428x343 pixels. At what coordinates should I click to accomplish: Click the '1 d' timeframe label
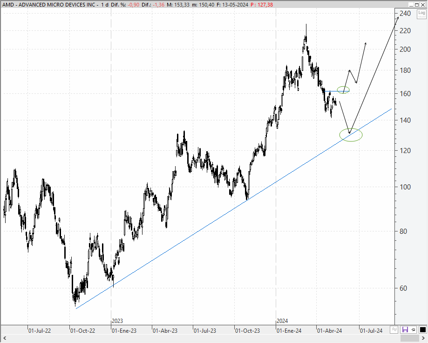coord(104,5)
